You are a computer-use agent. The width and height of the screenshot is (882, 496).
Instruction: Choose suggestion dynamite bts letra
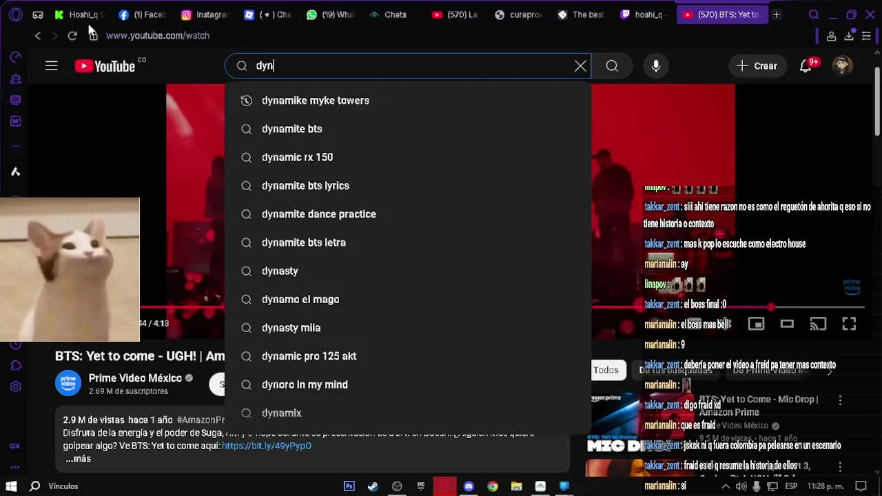[408, 242]
